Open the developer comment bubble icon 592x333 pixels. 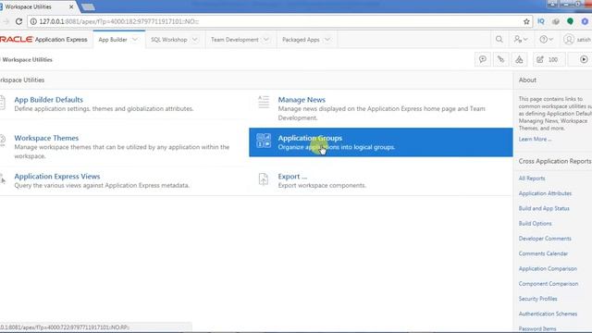pos(483,59)
